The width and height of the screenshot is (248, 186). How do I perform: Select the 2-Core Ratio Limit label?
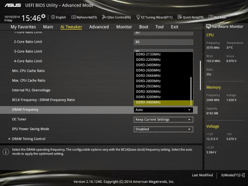[28, 42]
